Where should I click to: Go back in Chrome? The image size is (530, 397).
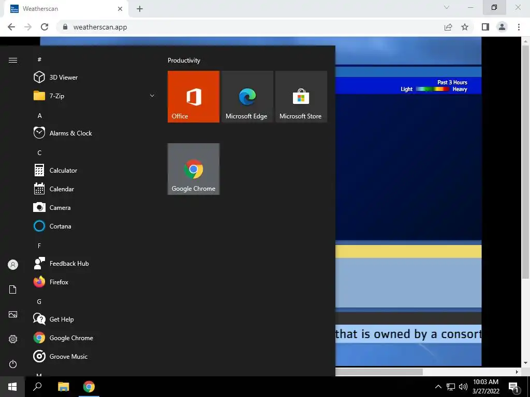point(11,27)
